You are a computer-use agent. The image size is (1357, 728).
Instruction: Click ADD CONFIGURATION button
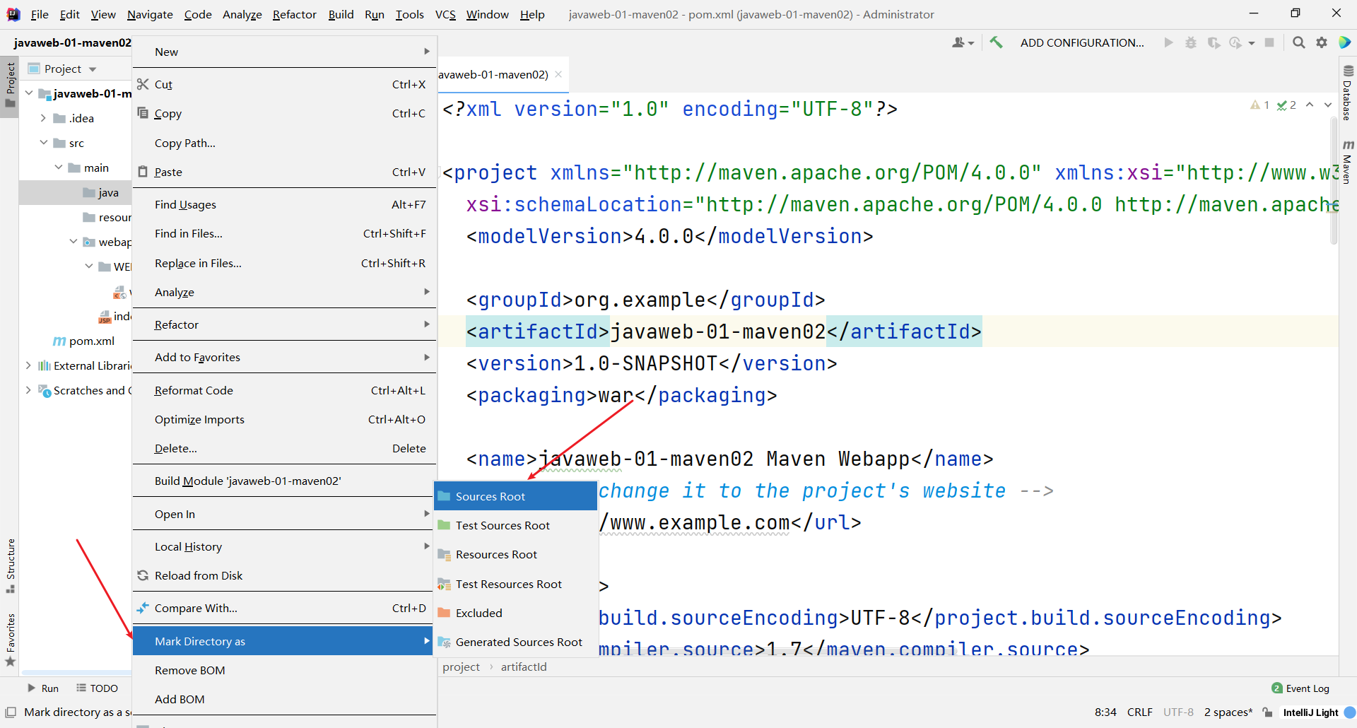coord(1082,42)
